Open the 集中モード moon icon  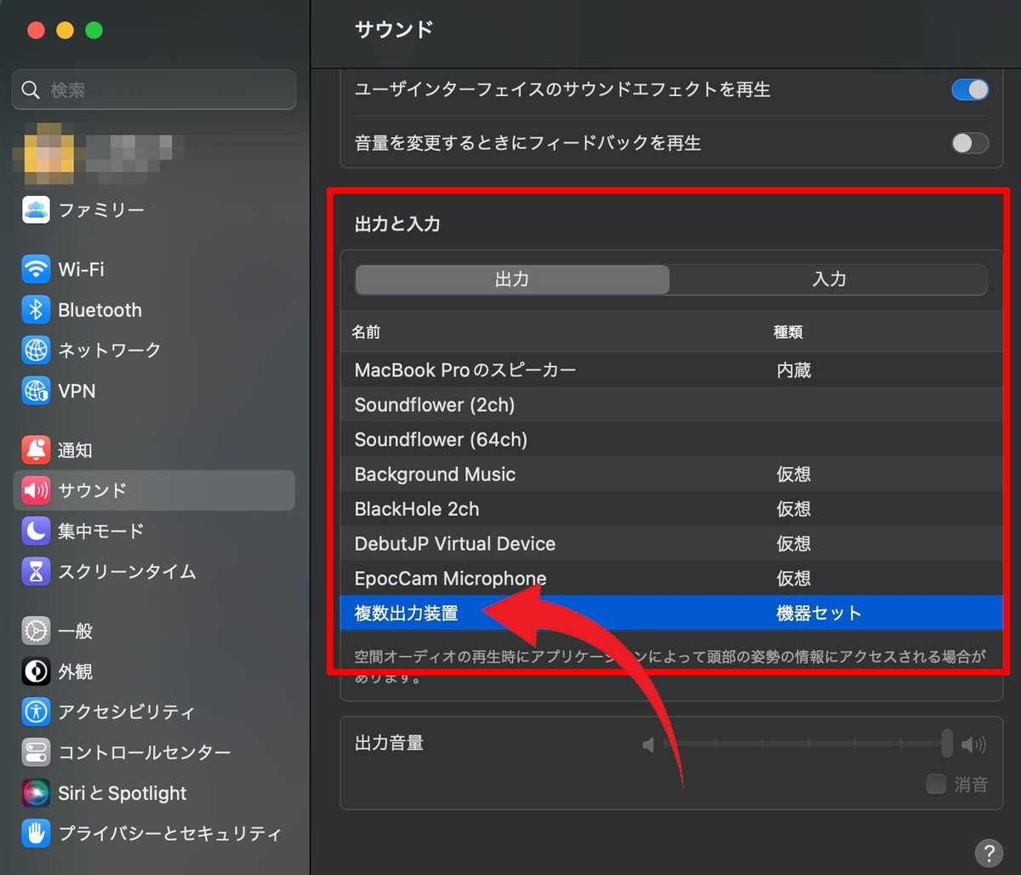tap(36, 531)
